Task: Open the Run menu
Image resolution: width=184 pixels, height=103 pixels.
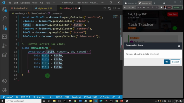Action: click(48, 3)
